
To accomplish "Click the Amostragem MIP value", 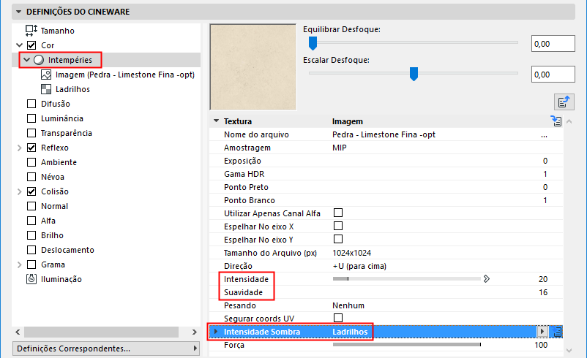I will click(340, 148).
